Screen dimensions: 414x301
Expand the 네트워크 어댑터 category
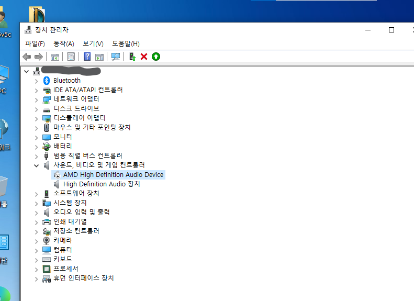coord(37,100)
